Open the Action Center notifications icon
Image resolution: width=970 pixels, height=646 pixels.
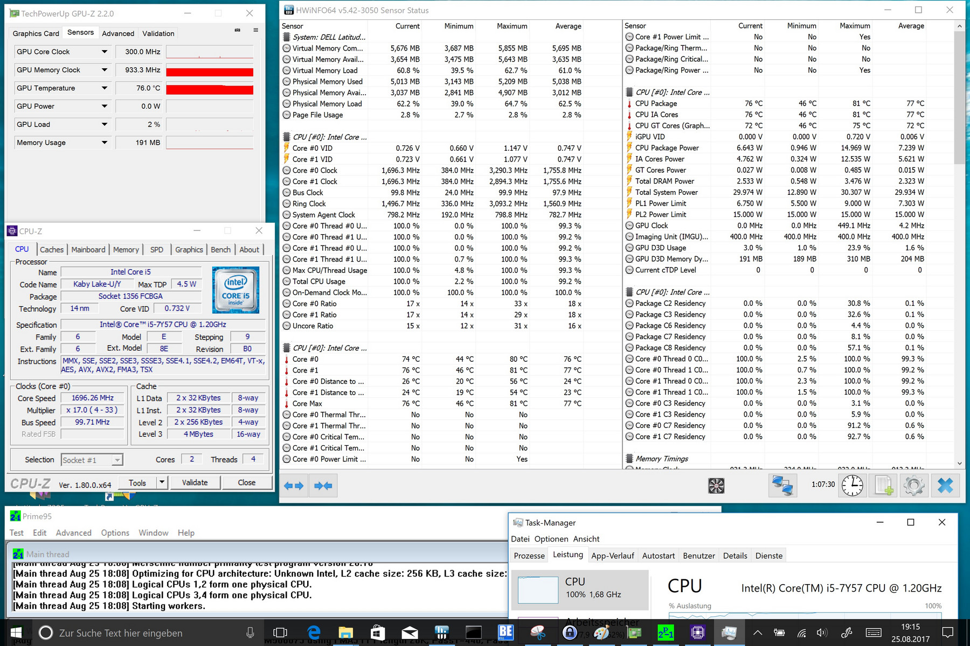click(x=948, y=633)
